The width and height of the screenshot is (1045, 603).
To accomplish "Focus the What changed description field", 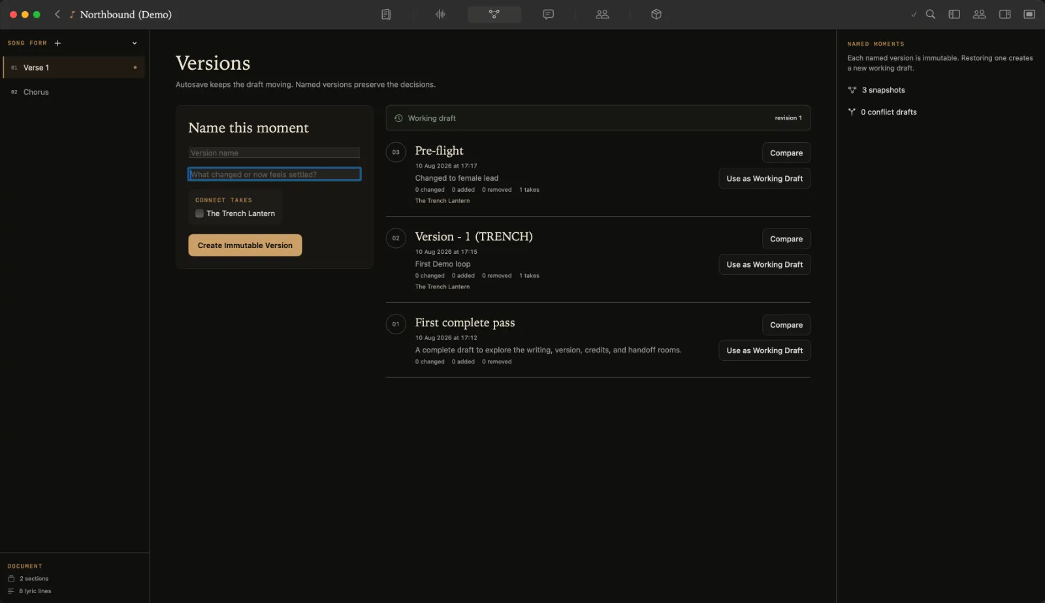I will point(274,174).
